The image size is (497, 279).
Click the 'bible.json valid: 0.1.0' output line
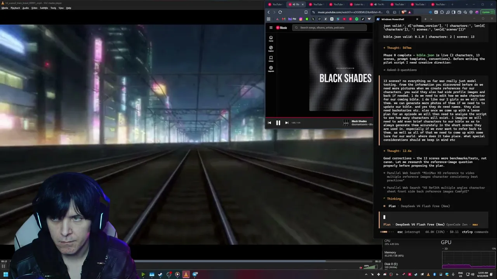[x=429, y=37]
